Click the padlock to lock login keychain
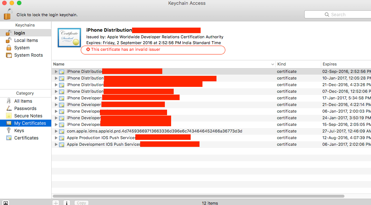This screenshot has height=205, width=371. tap(8, 14)
